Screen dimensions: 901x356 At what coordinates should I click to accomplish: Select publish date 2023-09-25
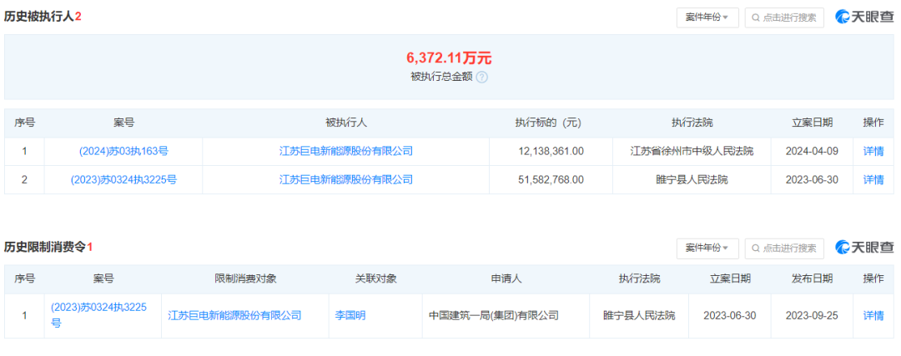click(812, 315)
